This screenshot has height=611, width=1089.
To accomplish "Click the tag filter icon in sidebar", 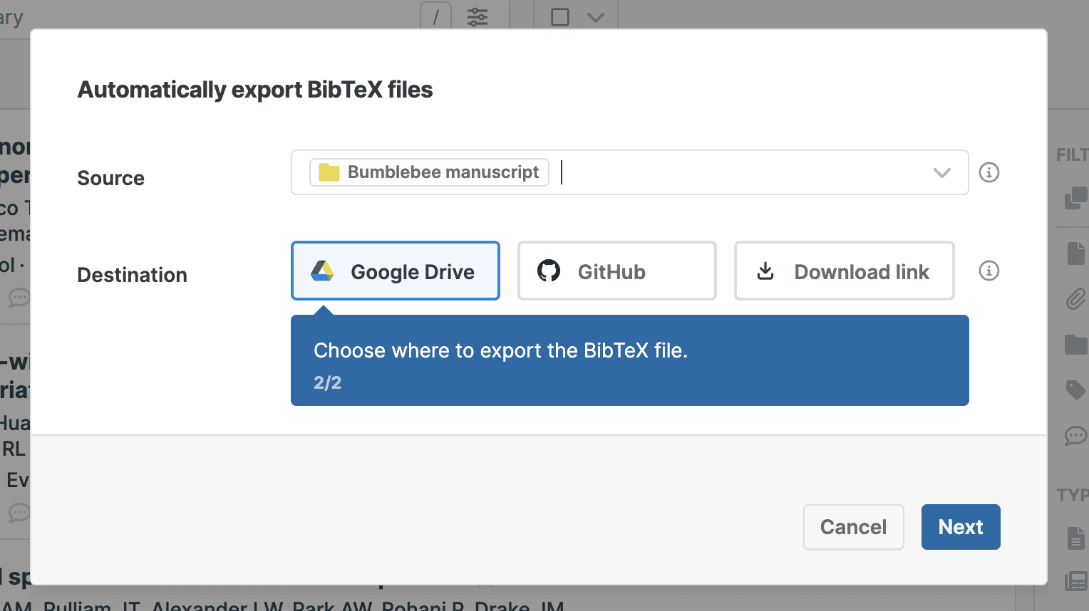I will (x=1075, y=390).
